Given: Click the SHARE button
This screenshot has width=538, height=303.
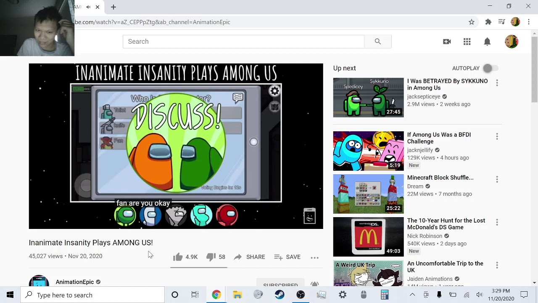Looking at the screenshot, I should pyautogui.click(x=249, y=257).
